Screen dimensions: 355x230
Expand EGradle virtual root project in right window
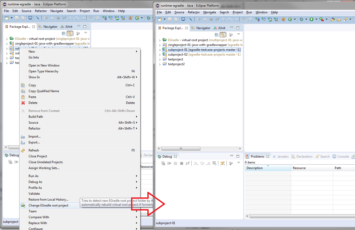click(160, 40)
